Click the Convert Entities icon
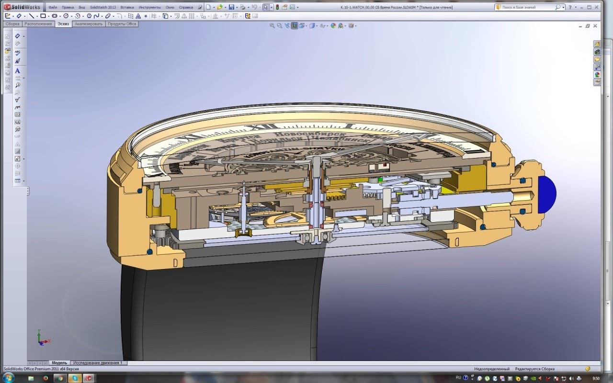The image size is (613, 383). 165,16
